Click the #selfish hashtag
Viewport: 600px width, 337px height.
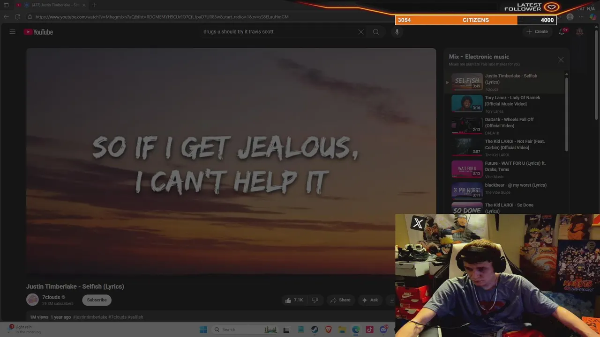(x=135, y=317)
